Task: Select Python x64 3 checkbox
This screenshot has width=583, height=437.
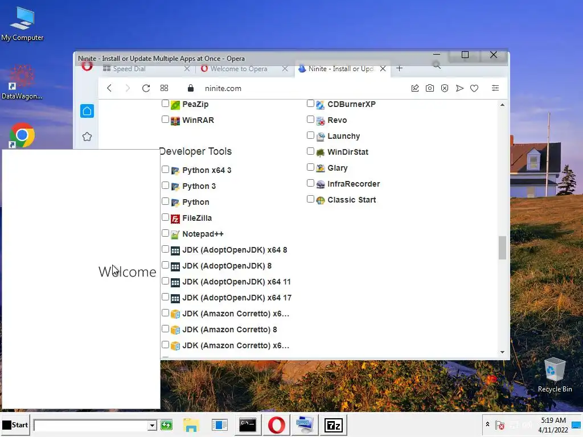Action: click(x=166, y=170)
